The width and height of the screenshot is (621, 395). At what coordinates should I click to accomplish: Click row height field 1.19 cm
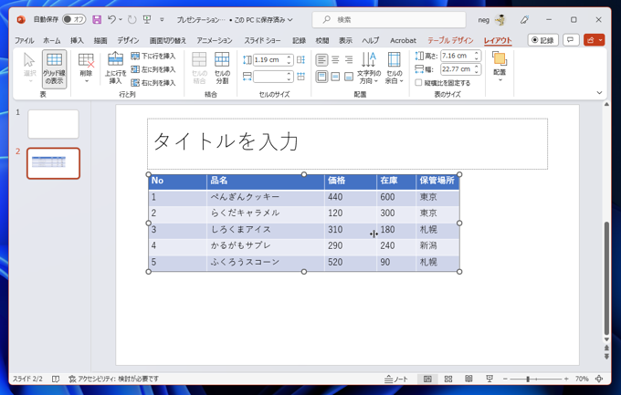269,60
